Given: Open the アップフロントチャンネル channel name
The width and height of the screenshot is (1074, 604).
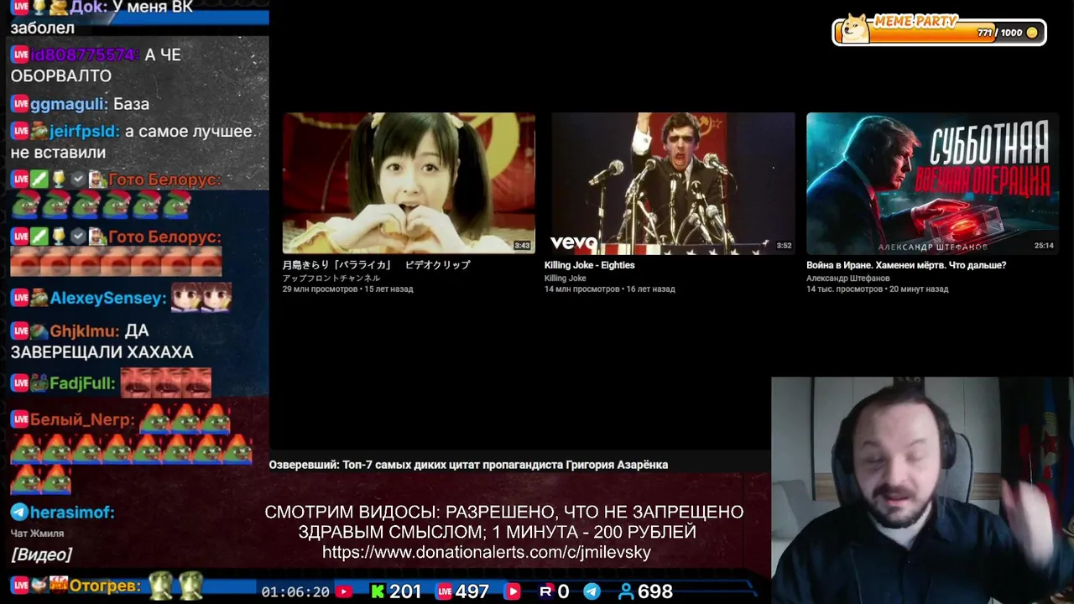Looking at the screenshot, I should [331, 278].
